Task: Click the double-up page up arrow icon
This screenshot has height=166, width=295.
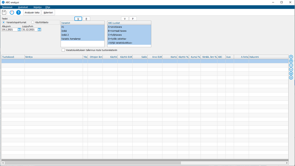Action: coord(291,61)
